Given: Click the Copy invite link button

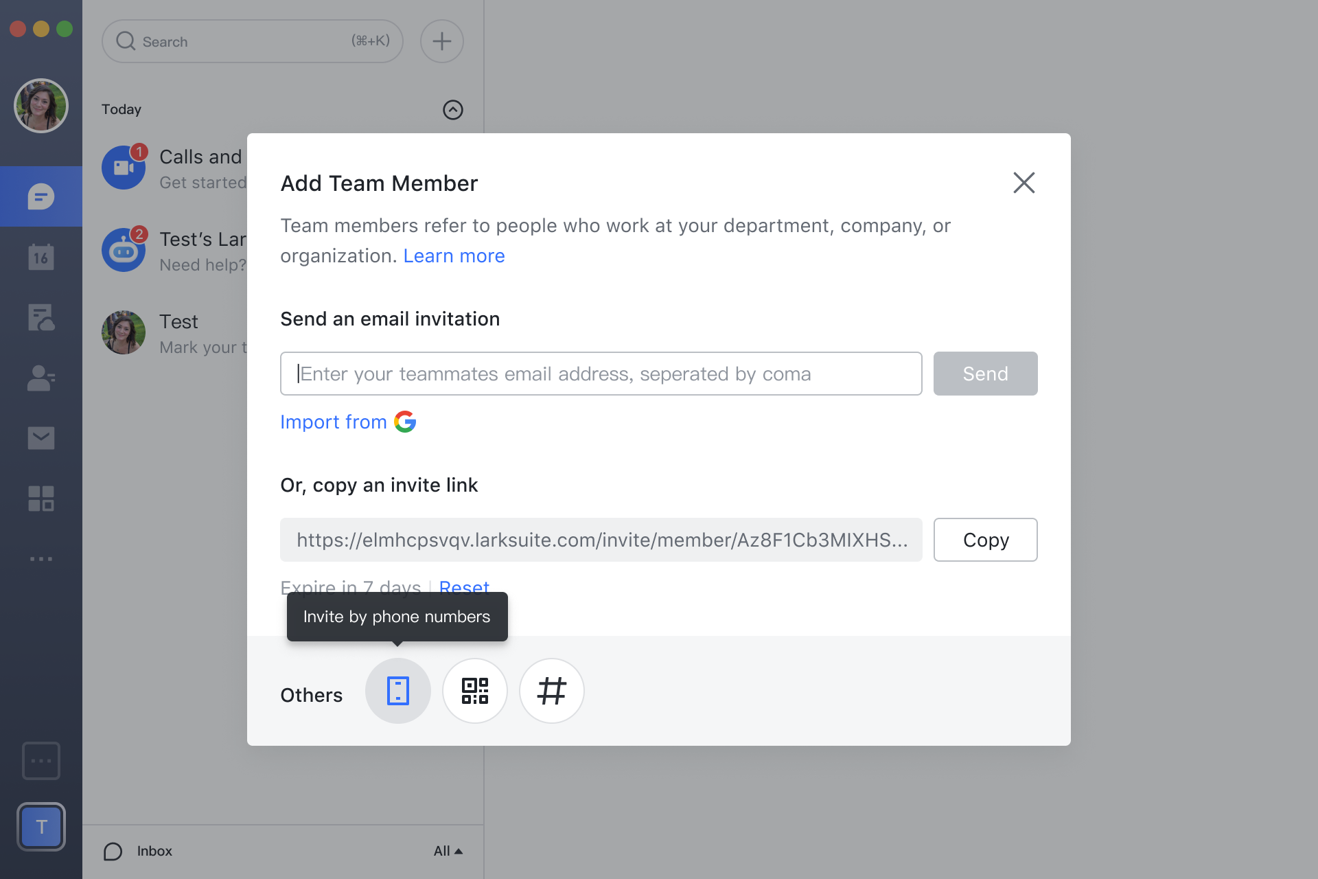Looking at the screenshot, I should pos(986,540).
